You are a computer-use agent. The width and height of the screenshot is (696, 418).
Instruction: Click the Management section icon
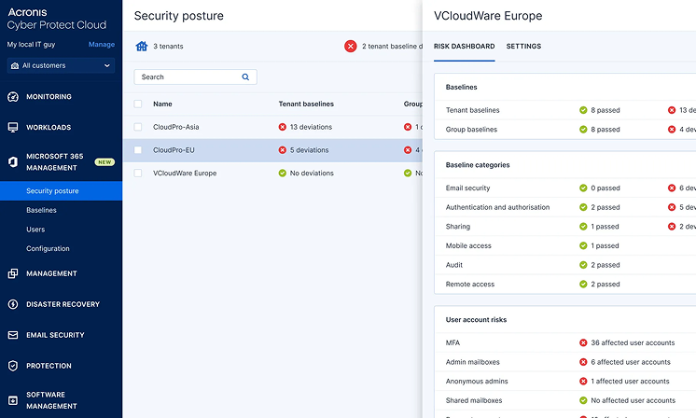[x=13, y=273]
